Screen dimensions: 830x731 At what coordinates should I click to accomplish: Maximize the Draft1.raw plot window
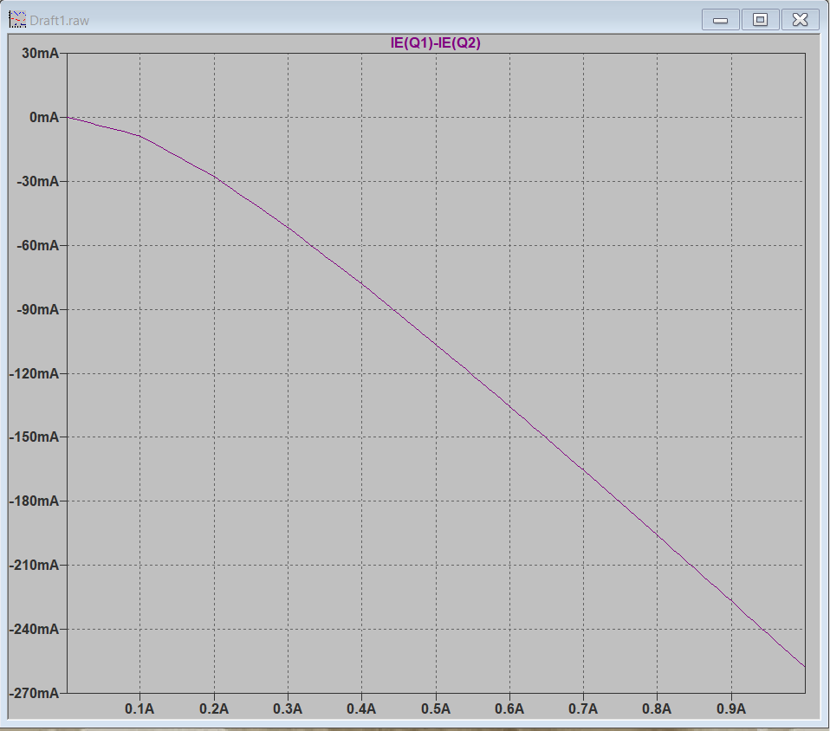tap(760, 20)
